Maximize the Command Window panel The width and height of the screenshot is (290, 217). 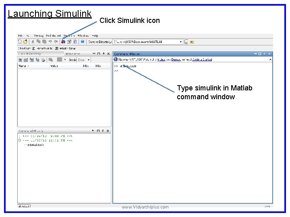260,54
